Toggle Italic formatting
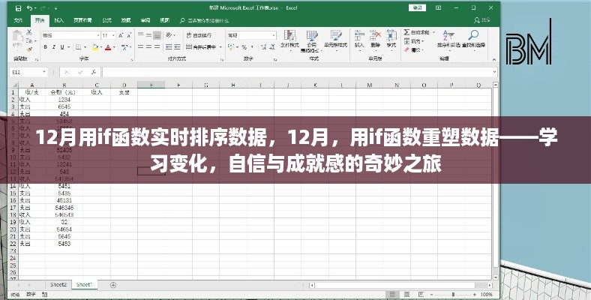Image resolution: width=591 pixels, height=300 pixels. pos(52,46)
